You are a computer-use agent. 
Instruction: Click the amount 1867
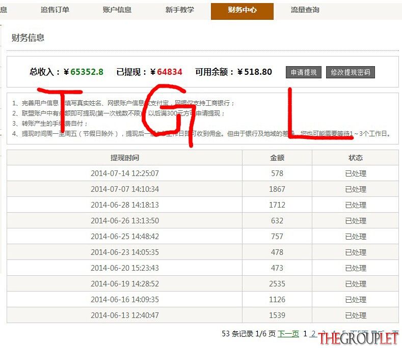pos(277,189)
